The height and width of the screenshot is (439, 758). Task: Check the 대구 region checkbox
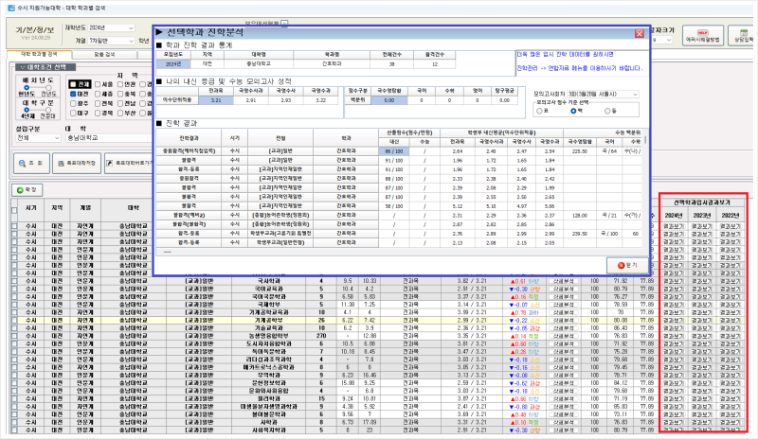coord(73,113)
